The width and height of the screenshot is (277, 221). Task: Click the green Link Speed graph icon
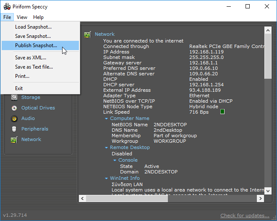click(222, 112)
